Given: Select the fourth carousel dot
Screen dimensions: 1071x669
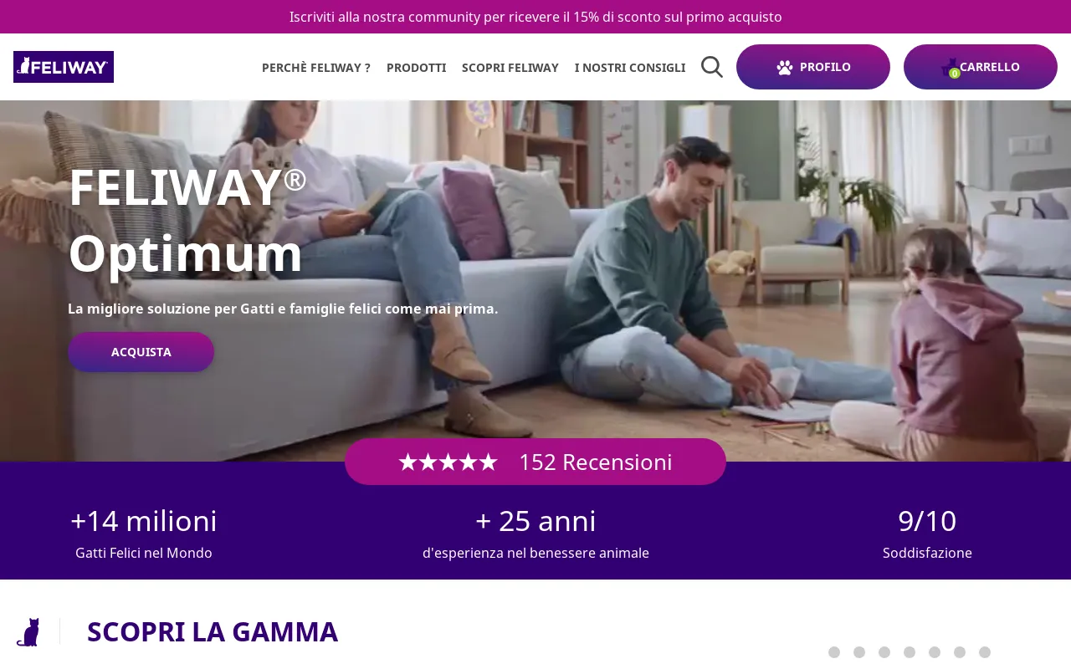Looking at the screenshot, I should point(910,652).
